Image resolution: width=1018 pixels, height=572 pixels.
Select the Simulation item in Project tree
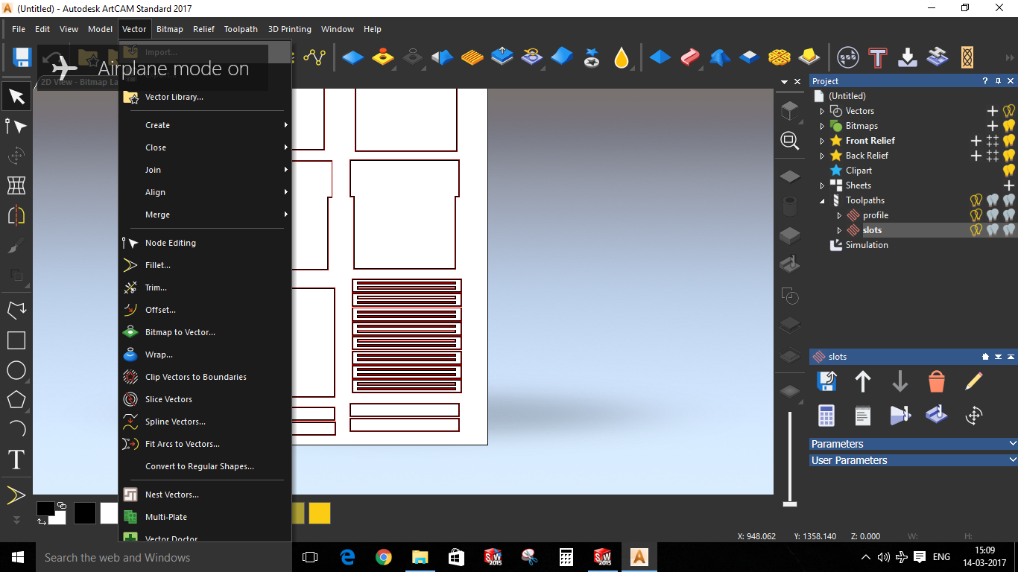click(867, 245)
